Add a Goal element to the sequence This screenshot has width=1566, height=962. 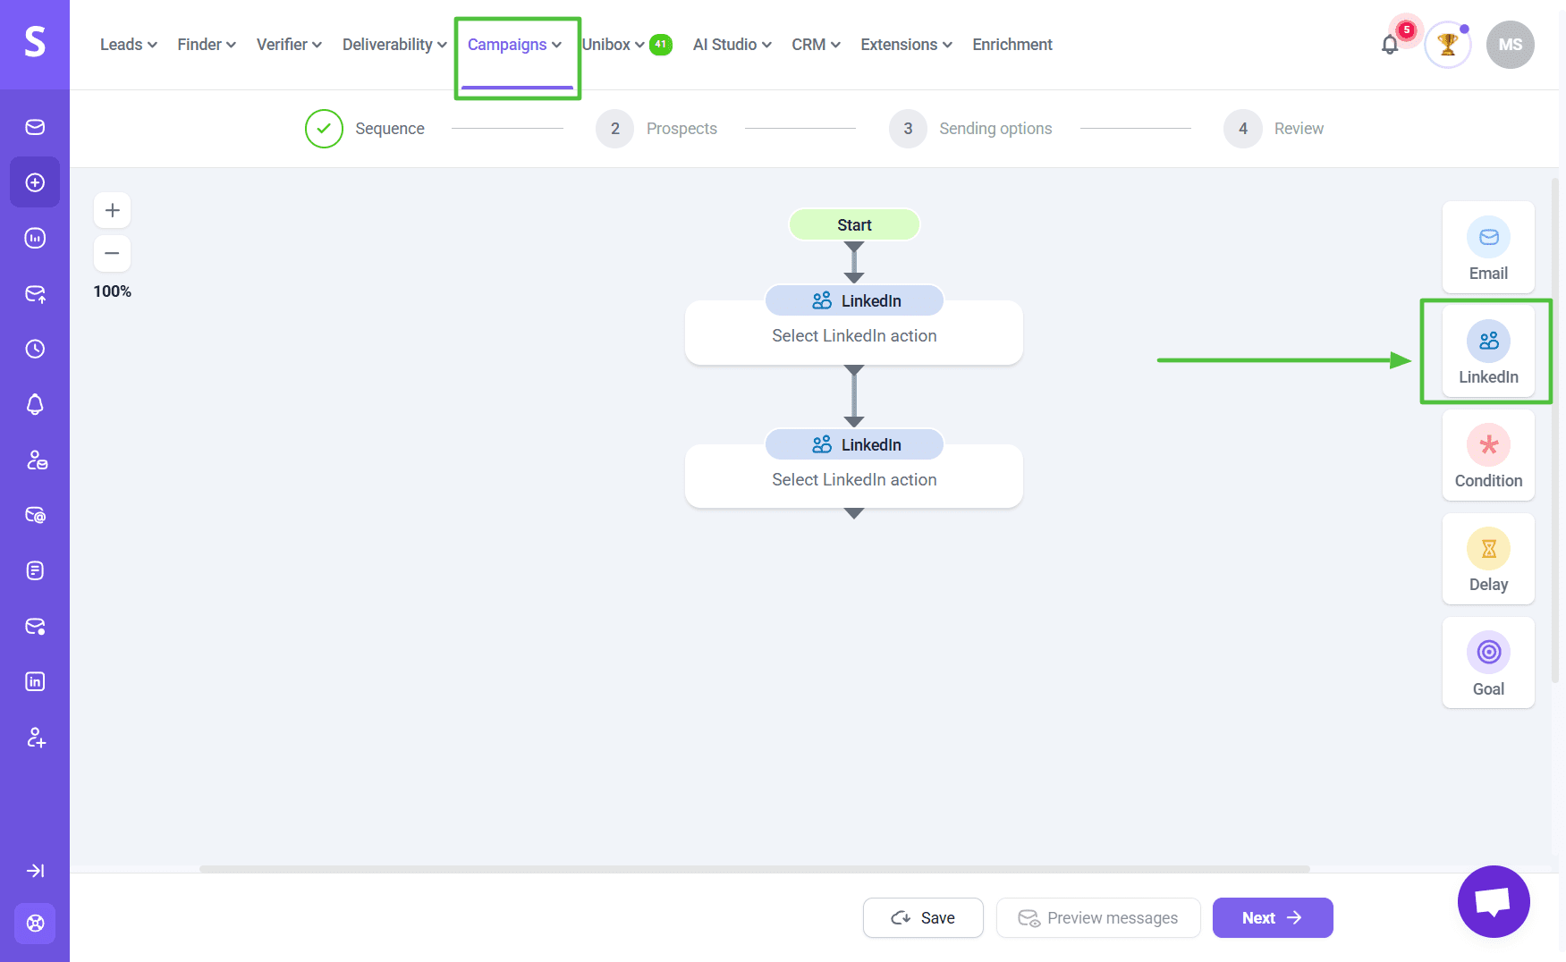click(x=1488, y=663)
